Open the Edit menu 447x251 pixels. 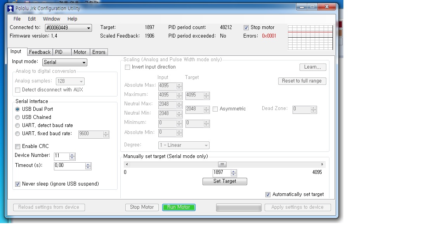[32, 19]
